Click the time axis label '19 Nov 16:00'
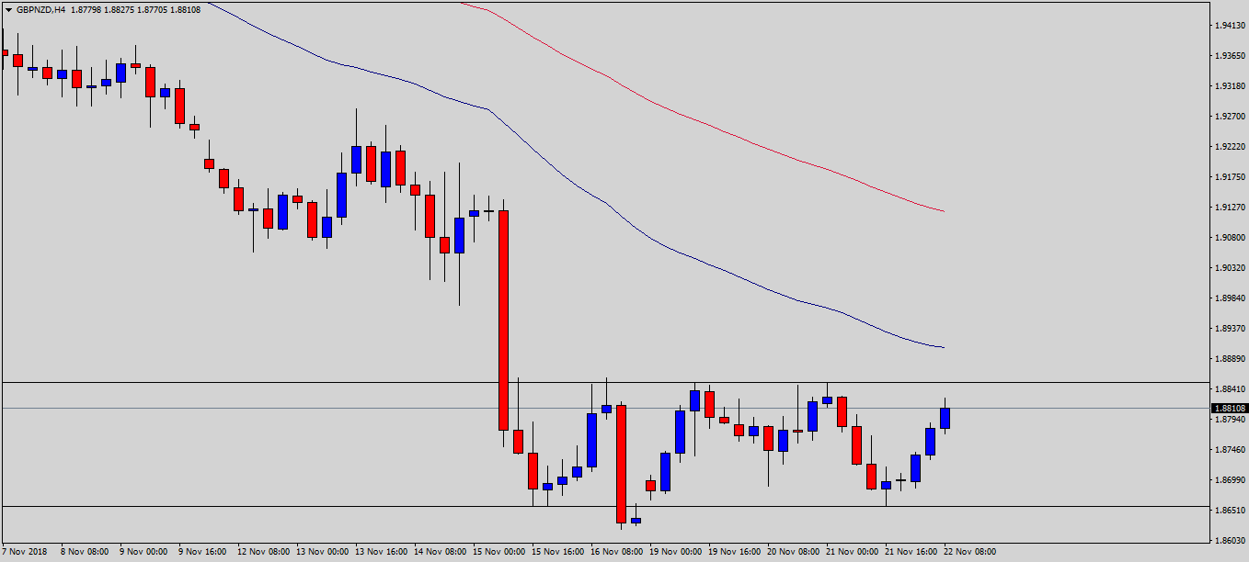 (x=734, y=553)
